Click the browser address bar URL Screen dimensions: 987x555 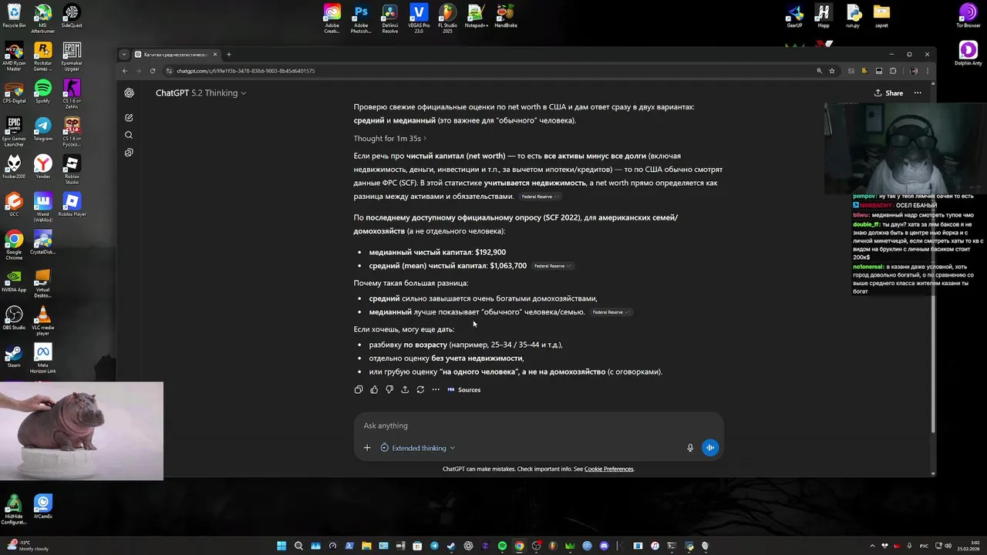(x=245, y=71)
